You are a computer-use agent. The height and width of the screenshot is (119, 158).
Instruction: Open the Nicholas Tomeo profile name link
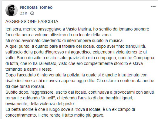click(36, 7)
